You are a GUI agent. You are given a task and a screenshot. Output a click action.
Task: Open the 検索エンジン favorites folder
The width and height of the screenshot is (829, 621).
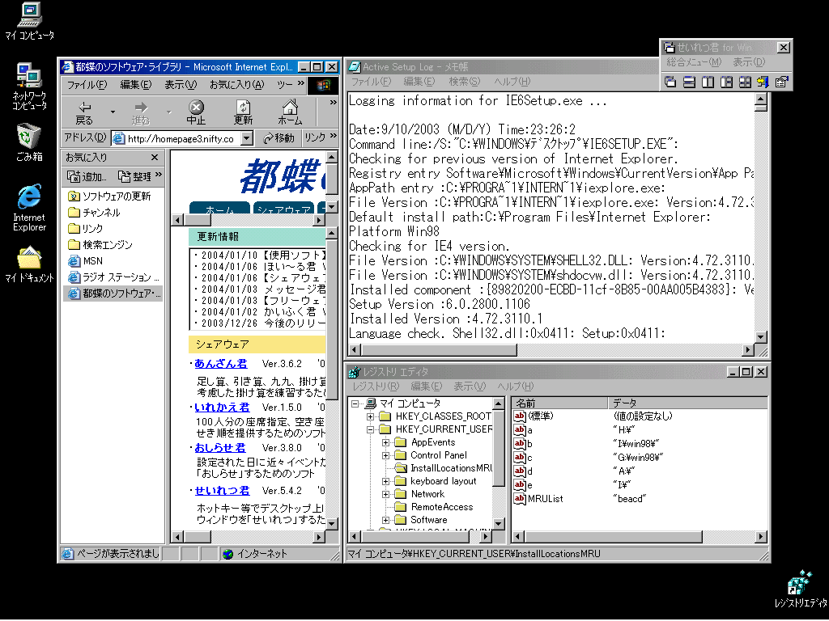[100, 245]
